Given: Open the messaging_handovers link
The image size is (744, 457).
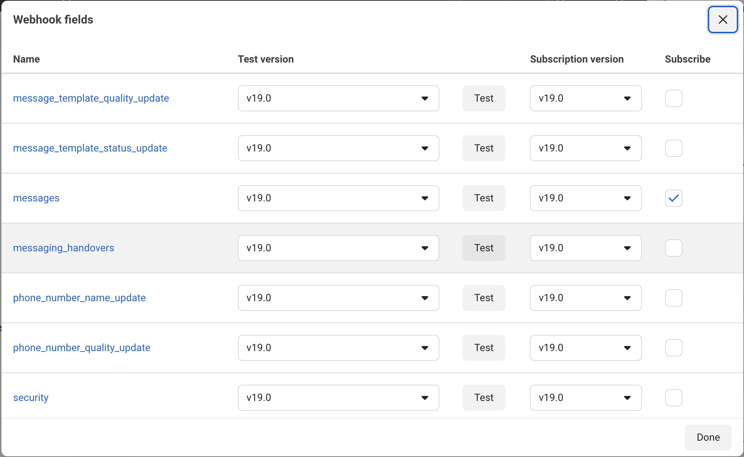Looking at the screenshot, I should 64,248.
